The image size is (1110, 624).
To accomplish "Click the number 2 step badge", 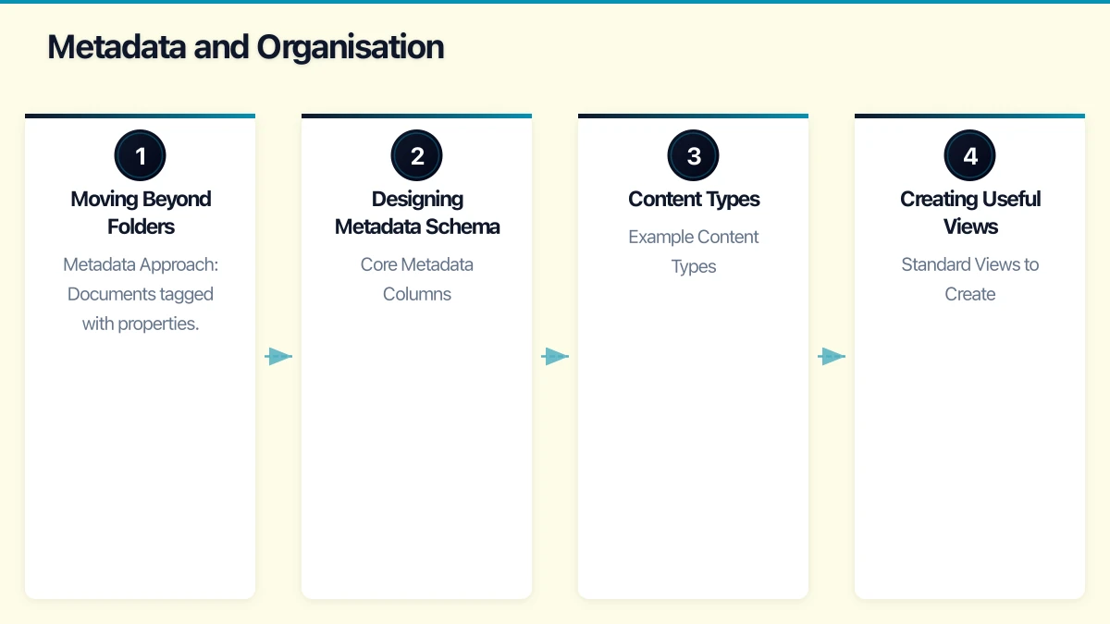I will [x=416, y=155].
